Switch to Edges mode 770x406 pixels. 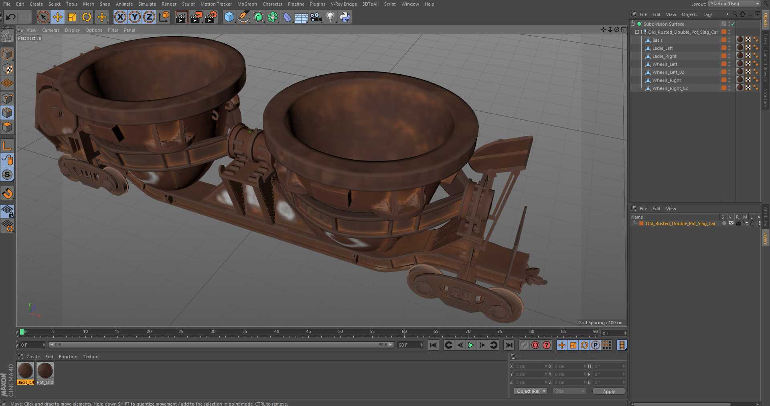pyautogui.click(x=7, y=113)
